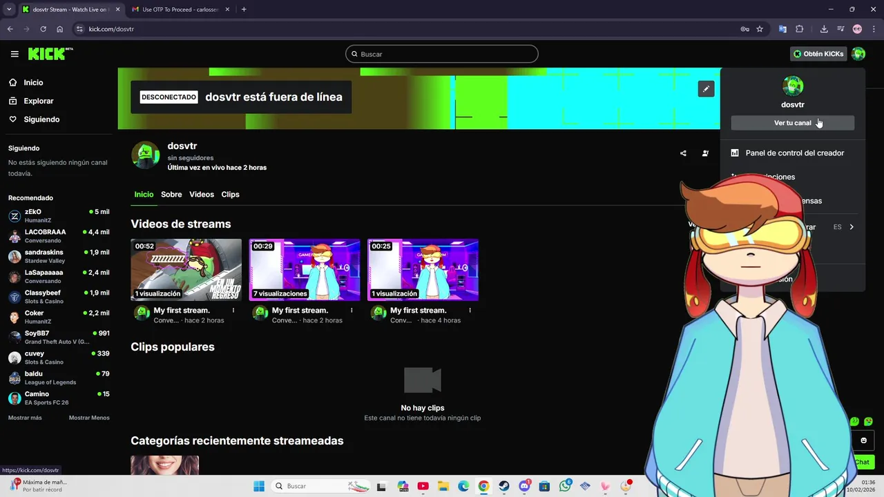The image size is (884, 497).
Task: Click the Google Translate extension icon
Action: [782, 29]
